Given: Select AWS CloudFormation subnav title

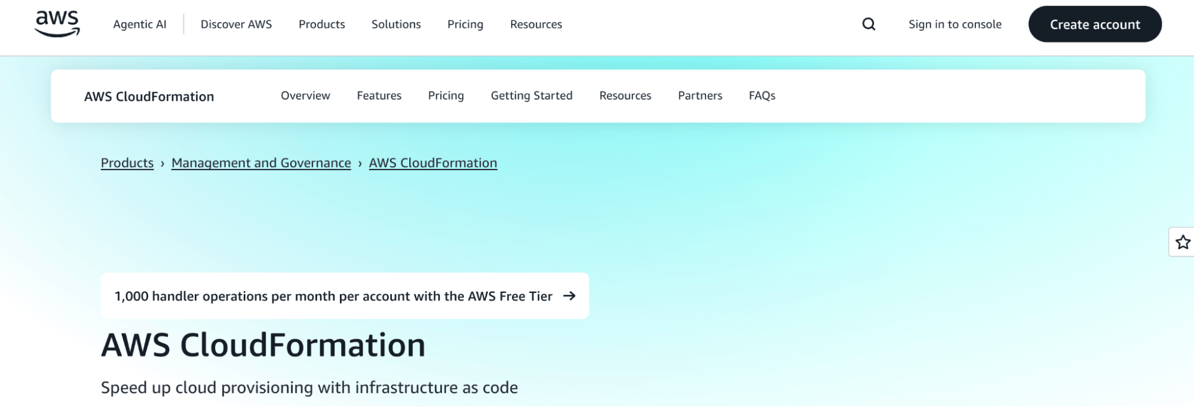Looking at the screenshot, I should click(149, 97).
